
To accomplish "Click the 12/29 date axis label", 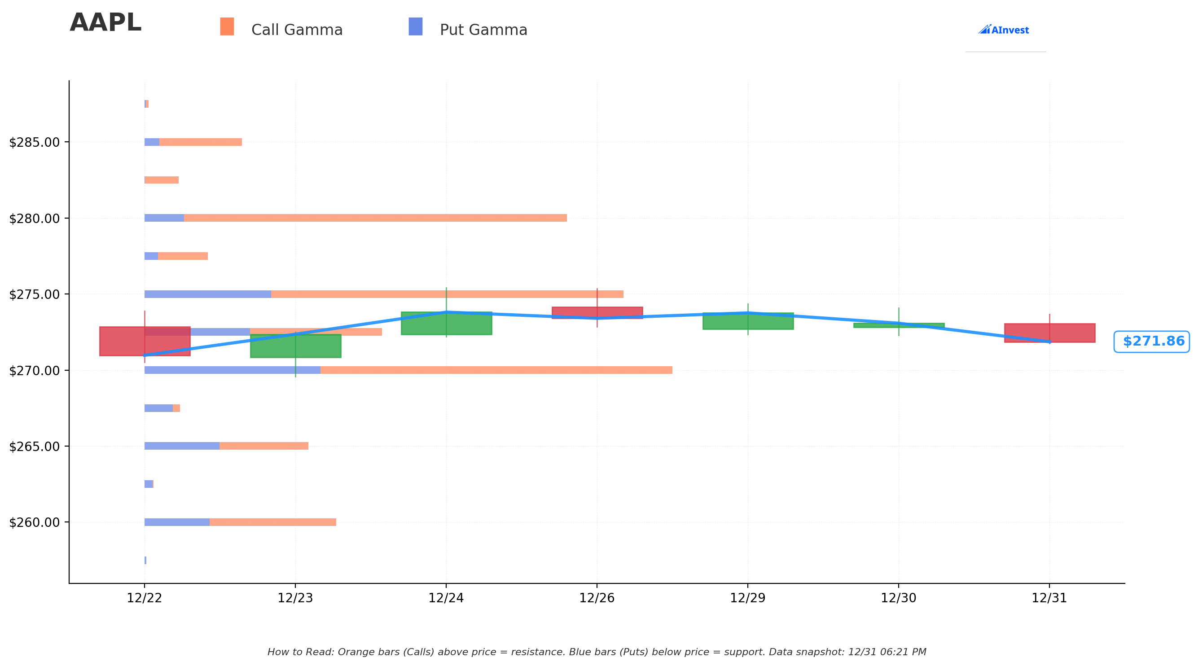I will click(748, 598).
